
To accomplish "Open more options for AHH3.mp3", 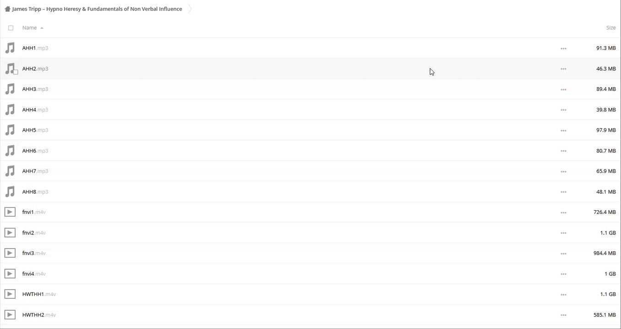I will [x=563, y=90].
